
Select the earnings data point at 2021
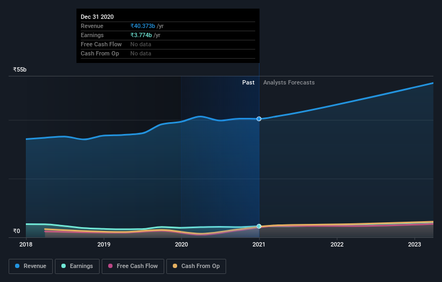point(259,226)
